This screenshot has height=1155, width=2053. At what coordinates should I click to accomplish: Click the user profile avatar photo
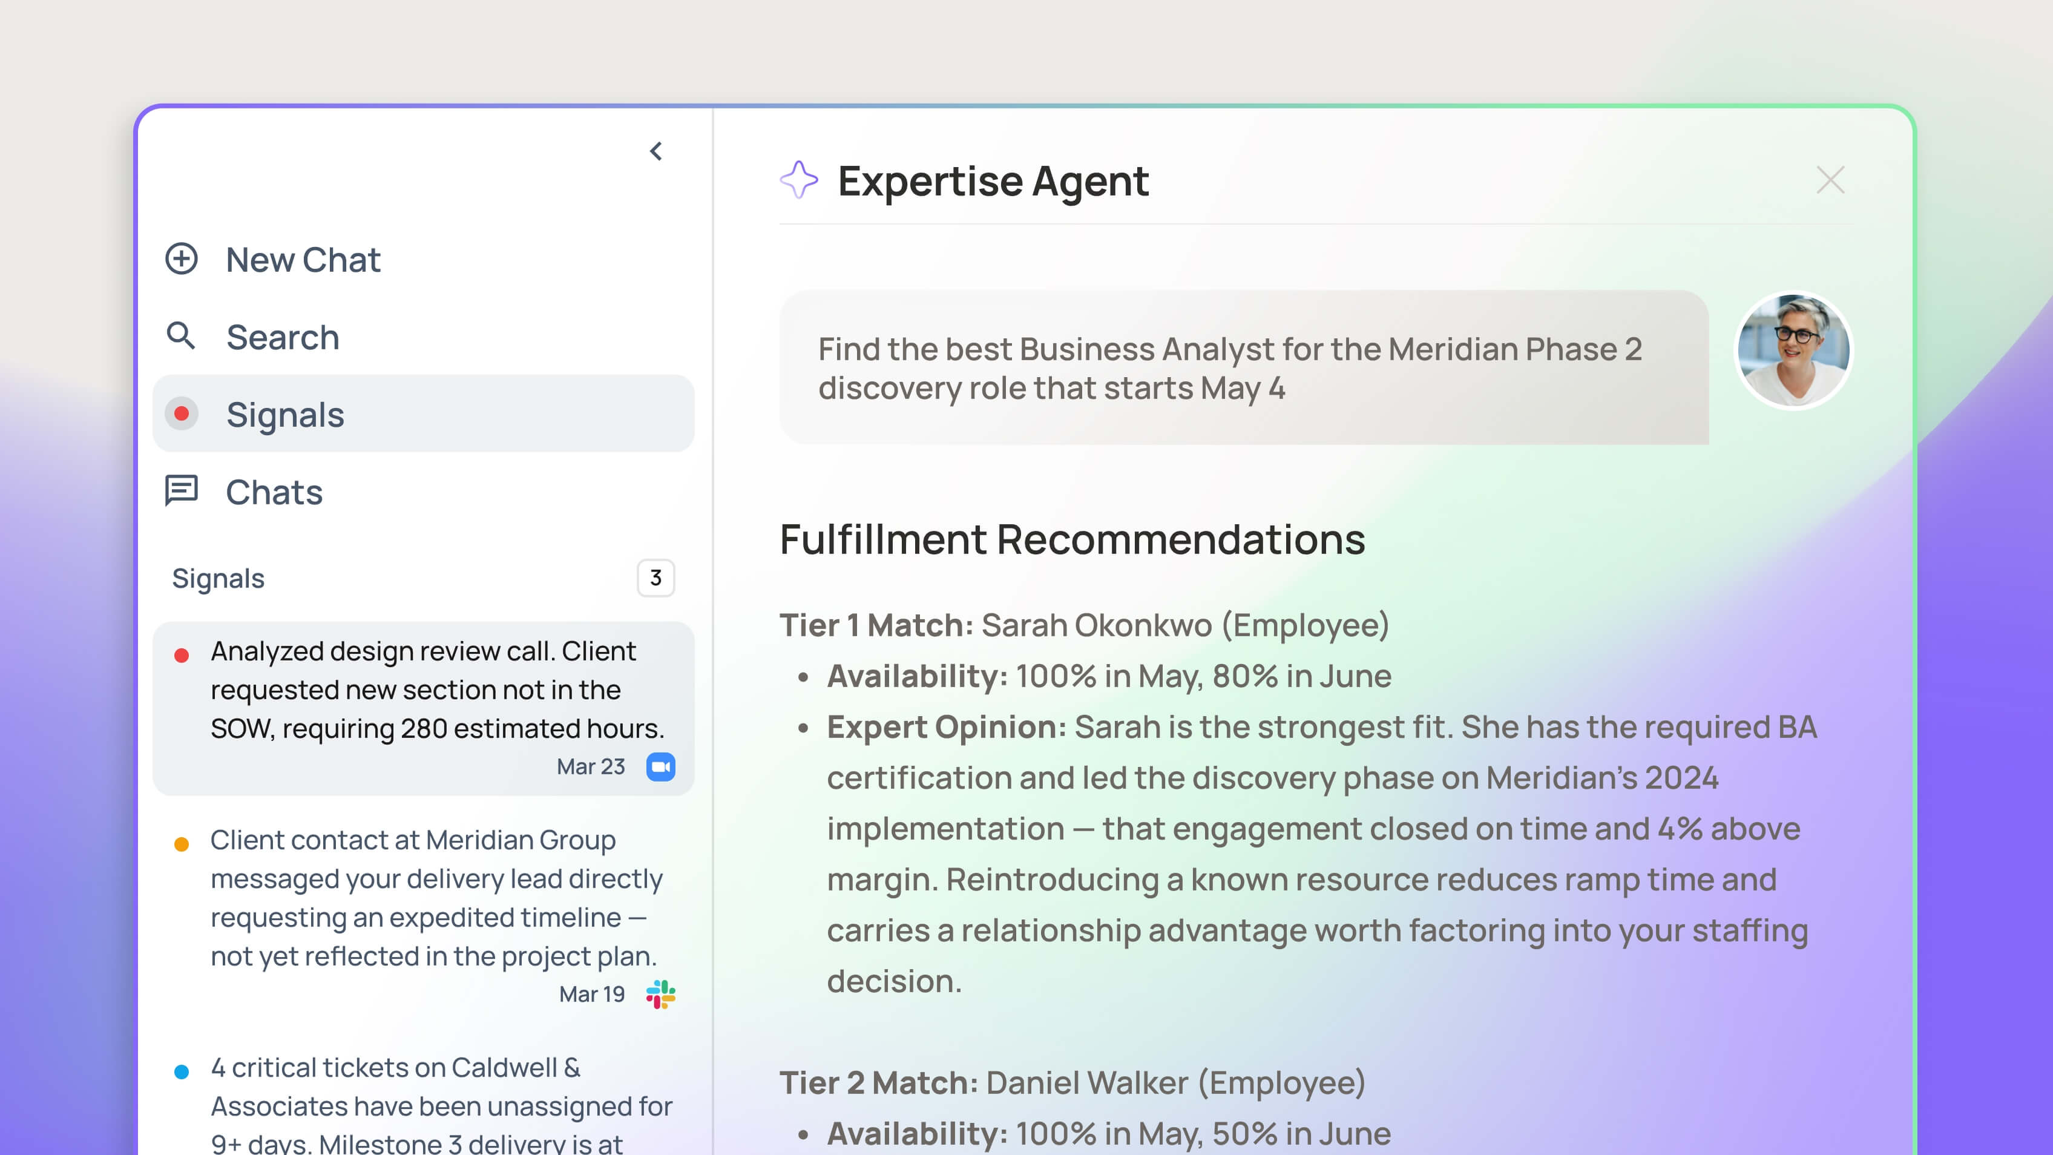tap(1794, 350)
